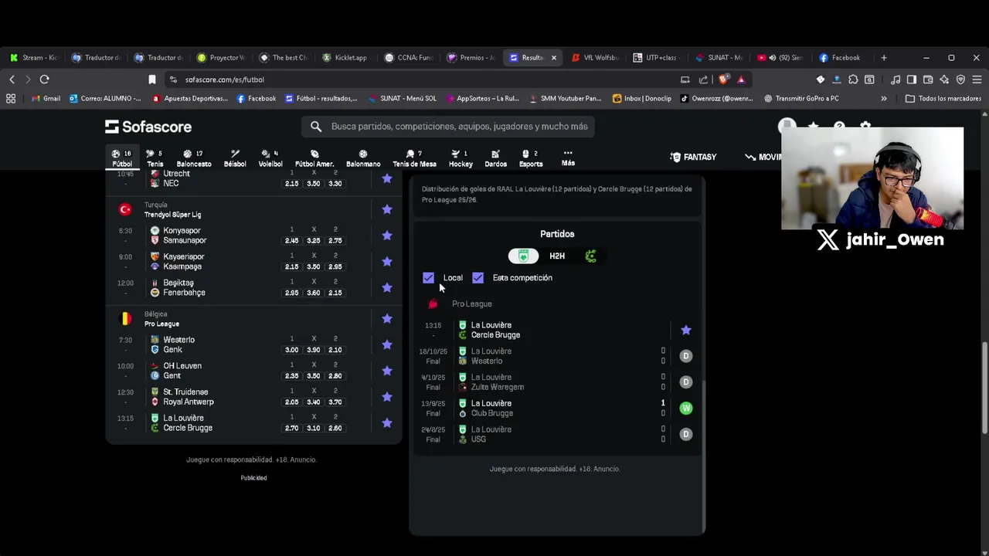This screenshot has width=989, height=556.
Task: Click draw odds 3.60 for Beşiktaş match
Action: (x=314, y=293)
